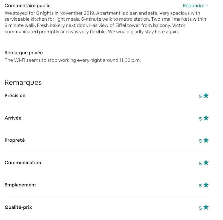The height and width of the screenshot is (220, 223).
Task: Click the Communication star icon
Action: [206, 163]
